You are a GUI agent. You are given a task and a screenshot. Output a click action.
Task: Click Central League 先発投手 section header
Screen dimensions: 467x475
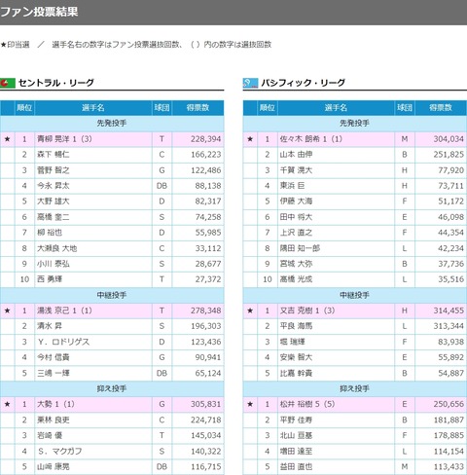112,124
